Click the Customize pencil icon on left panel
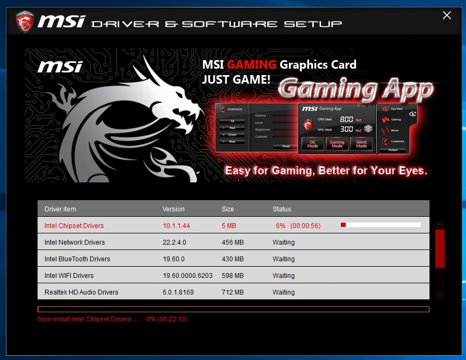466x360 pixels. 222,109
